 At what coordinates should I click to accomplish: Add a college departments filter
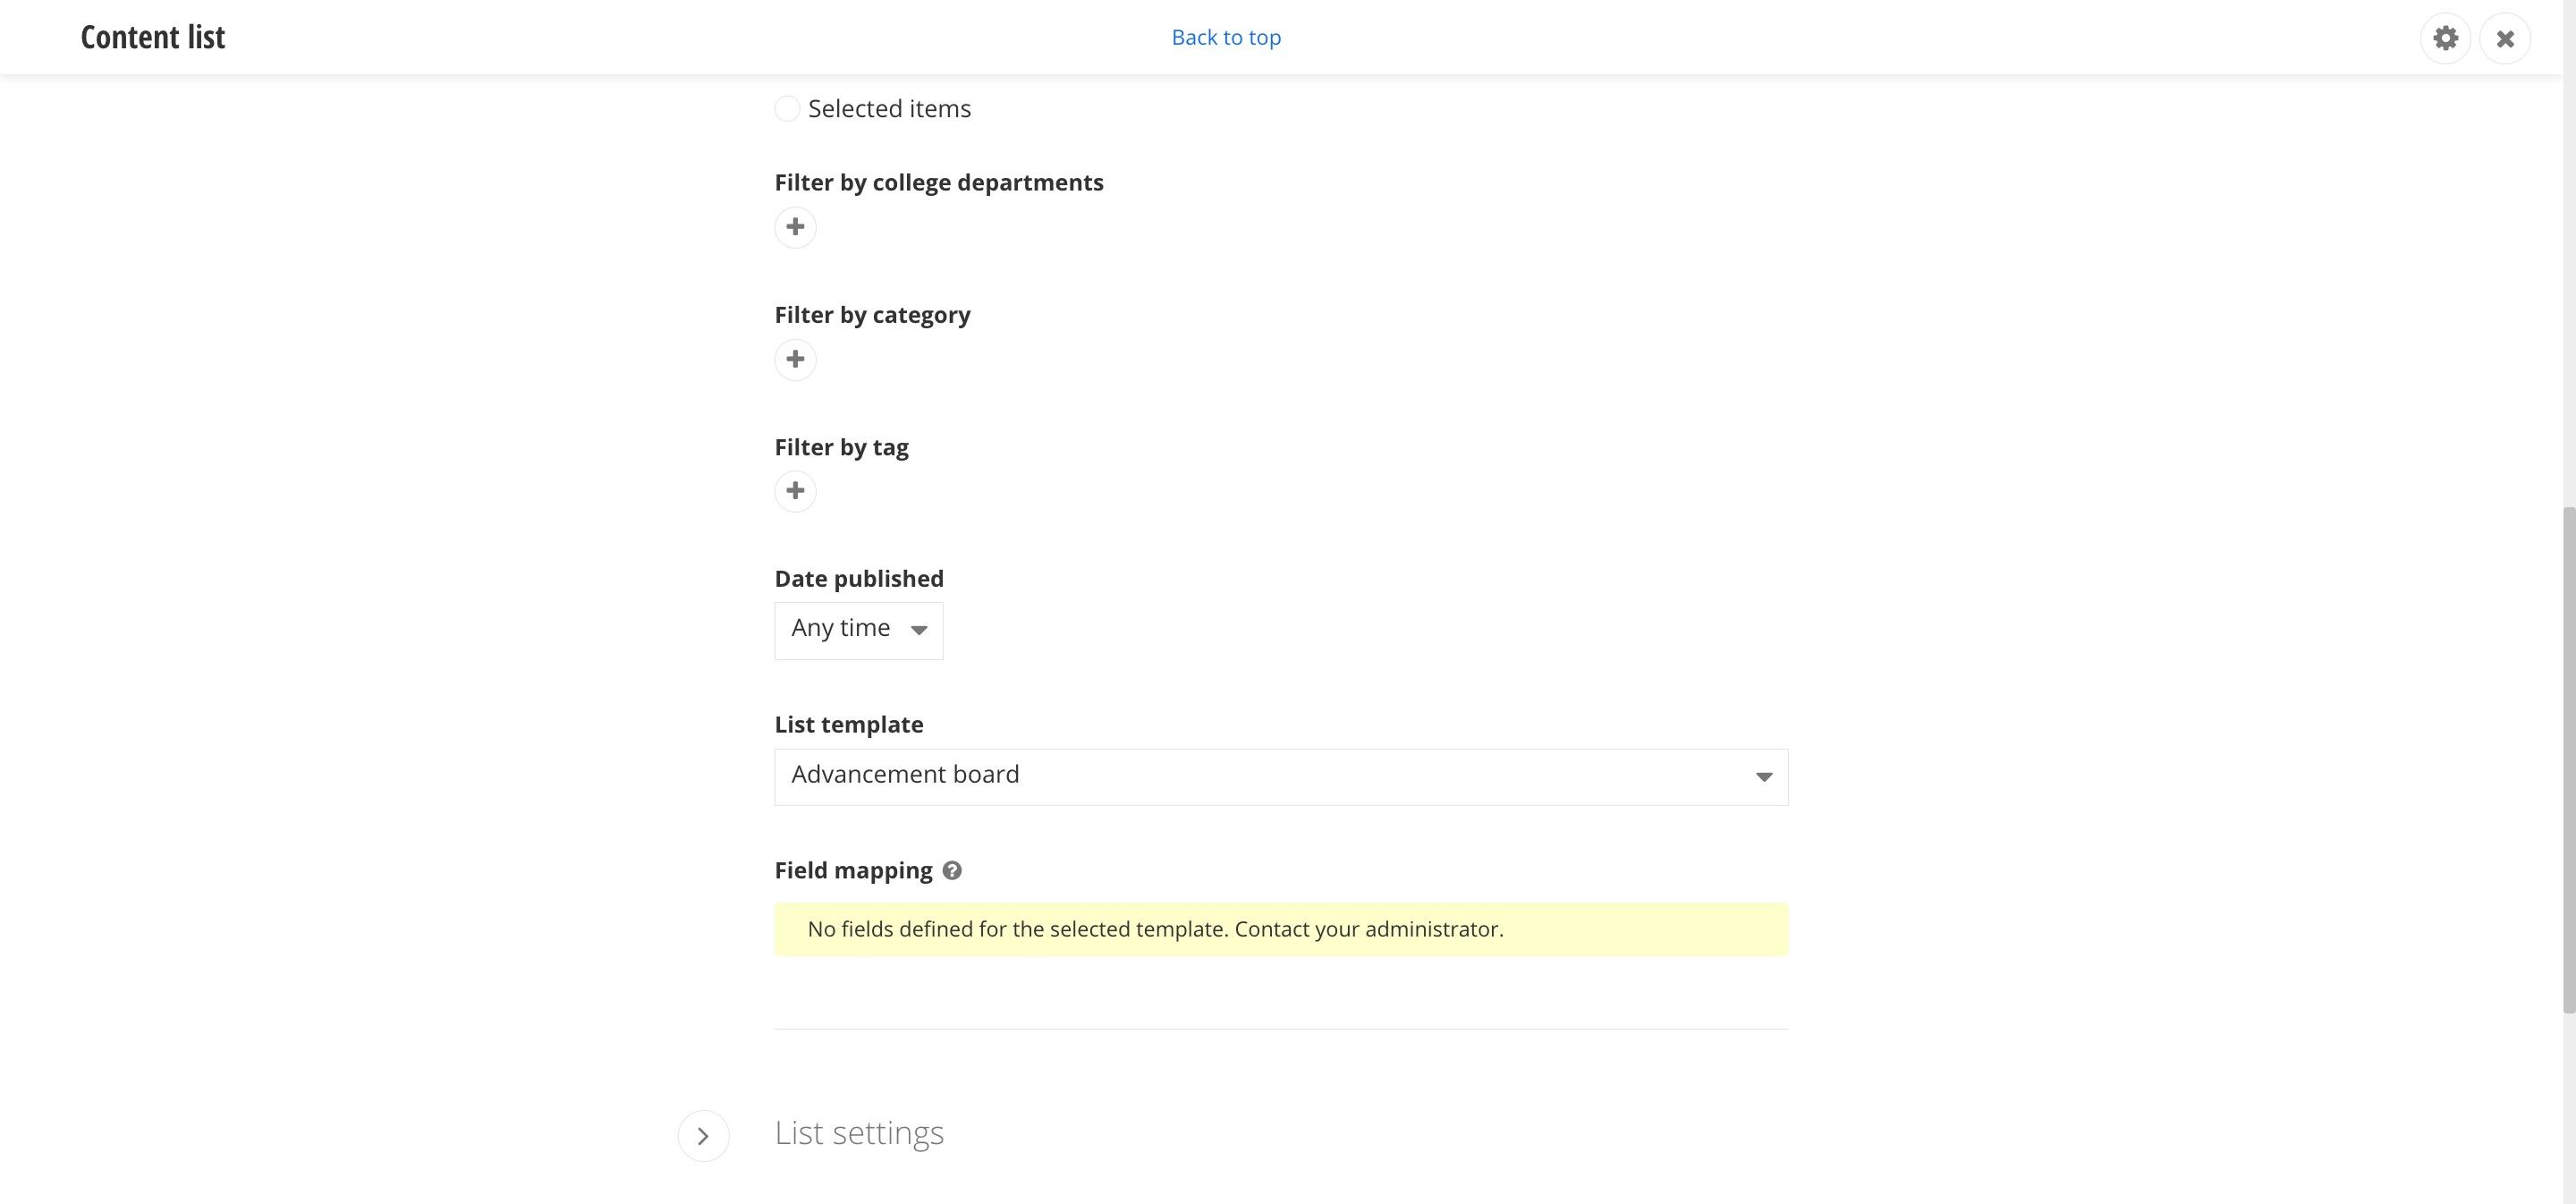click(x=795, y=227)
